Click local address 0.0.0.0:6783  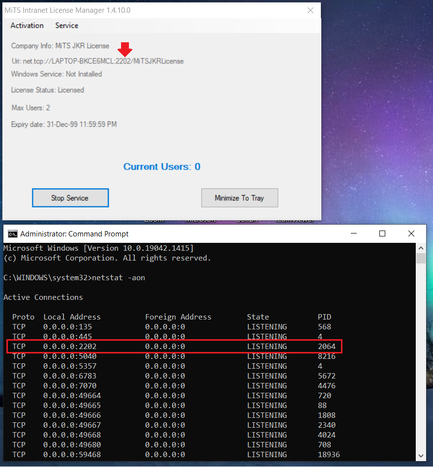pos(70,376)
